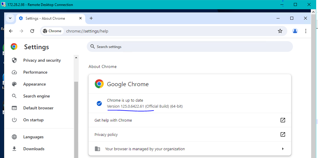Click the Chrome is up to date text
The height and width of the screenshot is (158, 318).
tap(125, 100)
